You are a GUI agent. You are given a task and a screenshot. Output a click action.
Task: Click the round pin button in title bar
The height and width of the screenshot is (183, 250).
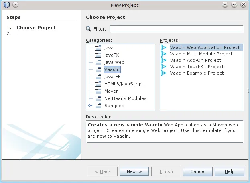point(16,5)
